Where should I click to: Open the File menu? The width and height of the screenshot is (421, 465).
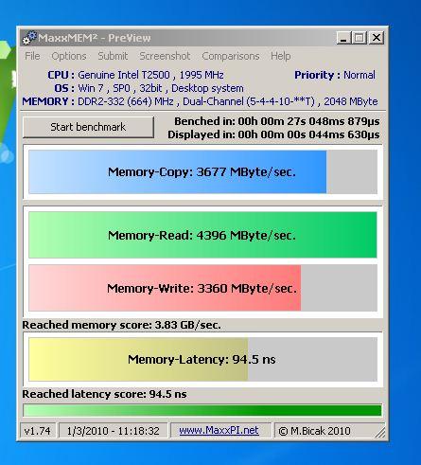tap(32, 56)
